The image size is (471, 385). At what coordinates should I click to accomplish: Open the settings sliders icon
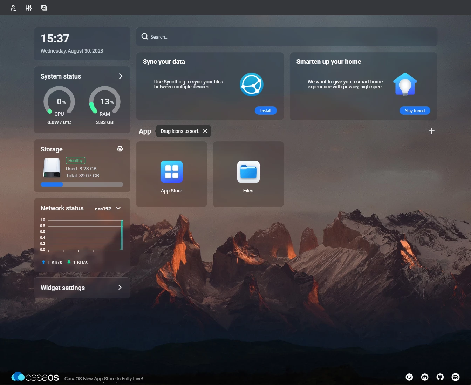(29, 8)
